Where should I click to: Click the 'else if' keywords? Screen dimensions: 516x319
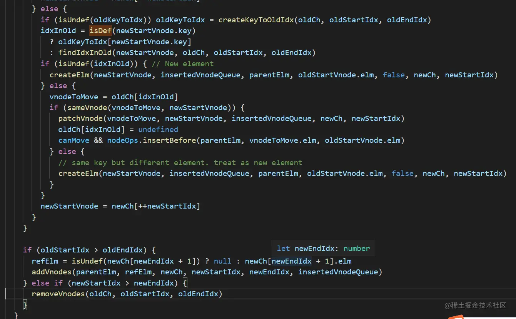point(47,283)
